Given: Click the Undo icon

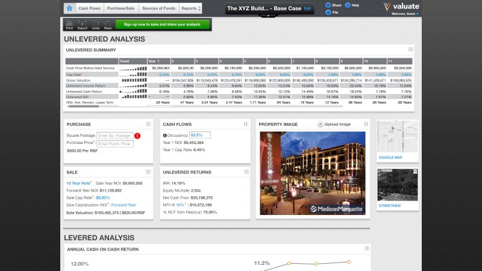Looking at the screenshot, I should (96, 25).
